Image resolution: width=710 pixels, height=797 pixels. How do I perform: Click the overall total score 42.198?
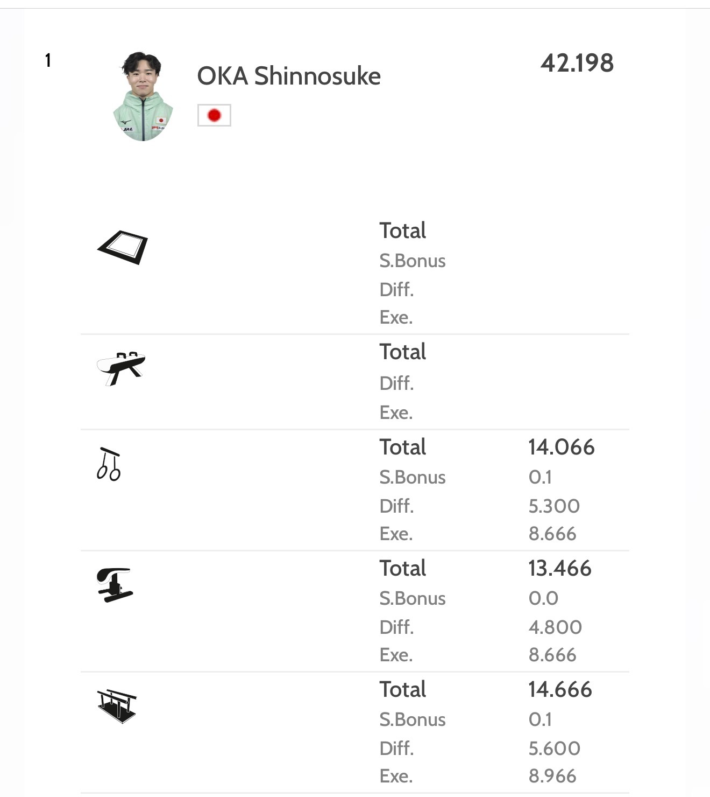click(x=577, y=63)
